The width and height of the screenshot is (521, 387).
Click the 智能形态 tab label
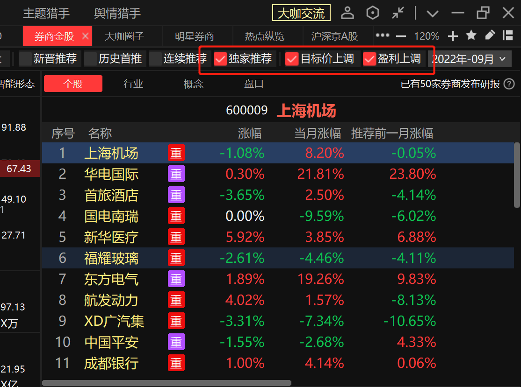pyautogui.click(x=17, y=84)
